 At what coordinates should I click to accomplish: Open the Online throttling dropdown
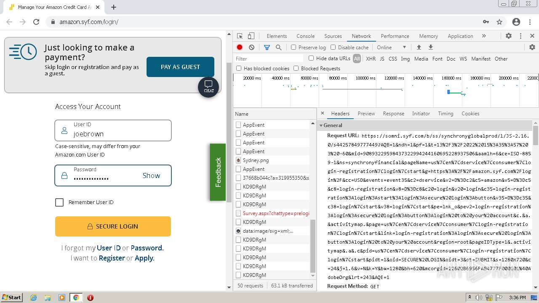coord(392,47)
